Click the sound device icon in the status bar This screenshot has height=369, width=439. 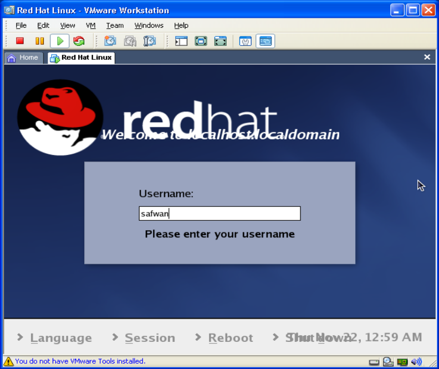click(416, 362)
